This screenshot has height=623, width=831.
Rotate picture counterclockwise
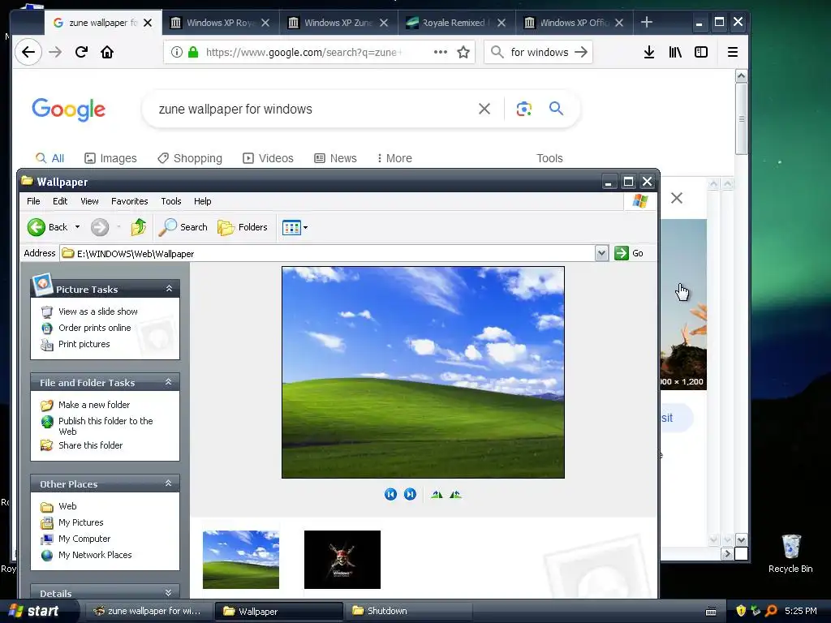[x=456, y=494]
